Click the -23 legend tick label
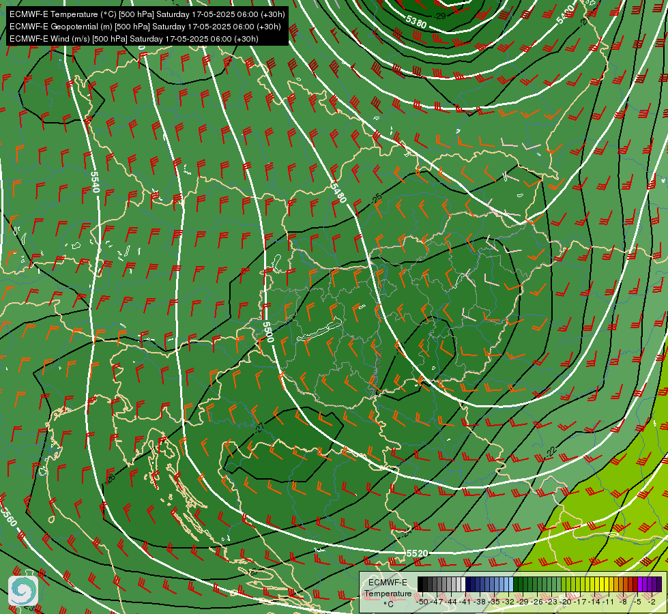Viewport: 668px width, 614px height. tap(551, 602)
